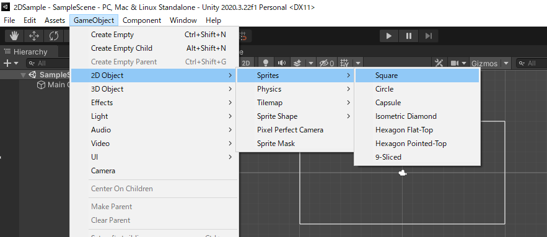Expand the Audio submenu
Screen dimensions: 547x237
[x=154, y=130]
